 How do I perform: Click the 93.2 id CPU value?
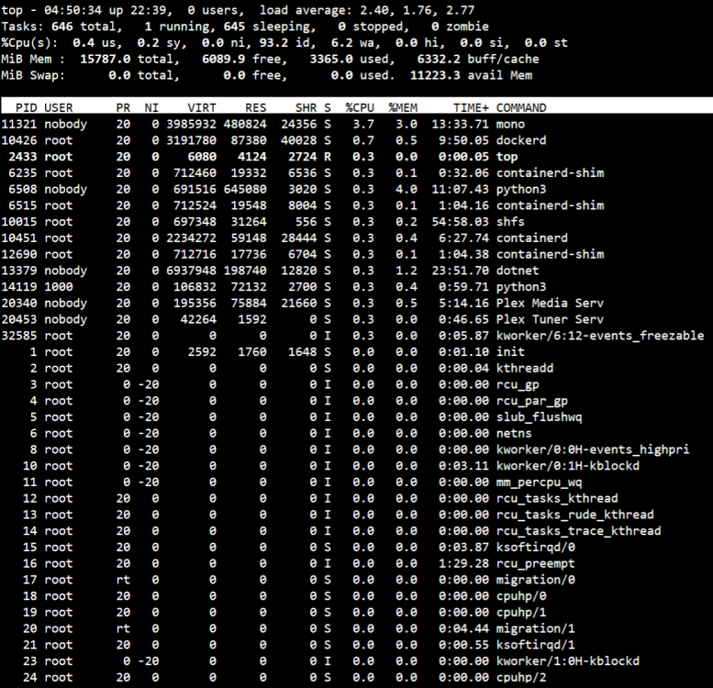click(287, 43)
